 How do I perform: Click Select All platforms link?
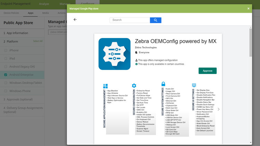[x=38, y=41]
